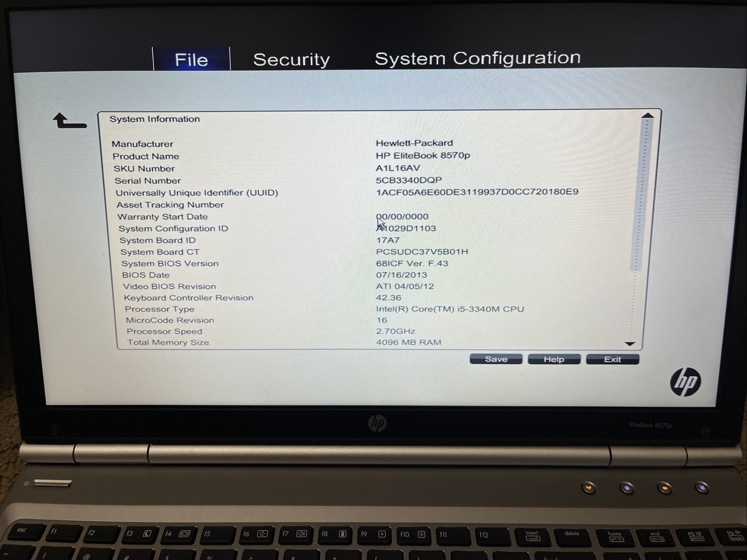747x560 pixels.
Task: Click the scroll down arrow
Action: pyautogui.click(x=630, y=344)
